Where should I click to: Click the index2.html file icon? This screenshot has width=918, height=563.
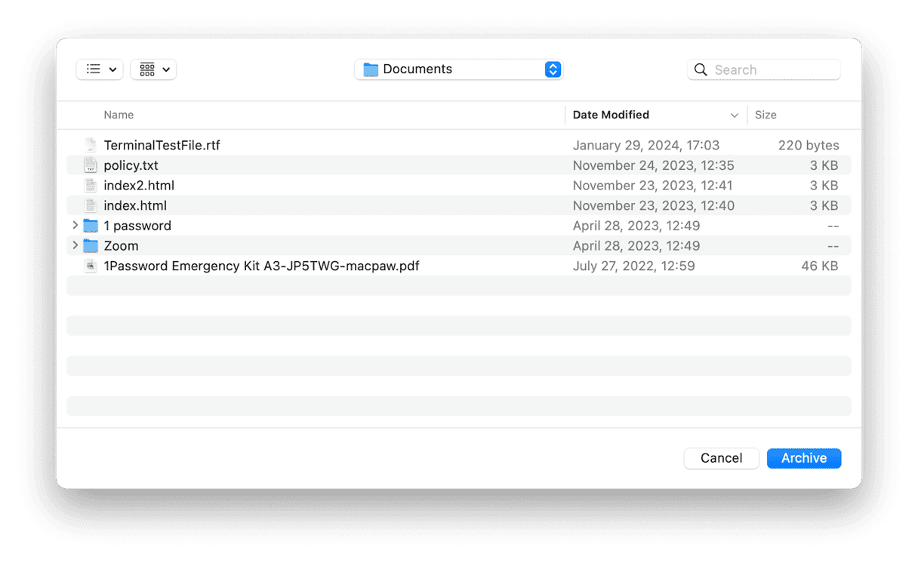91,185
